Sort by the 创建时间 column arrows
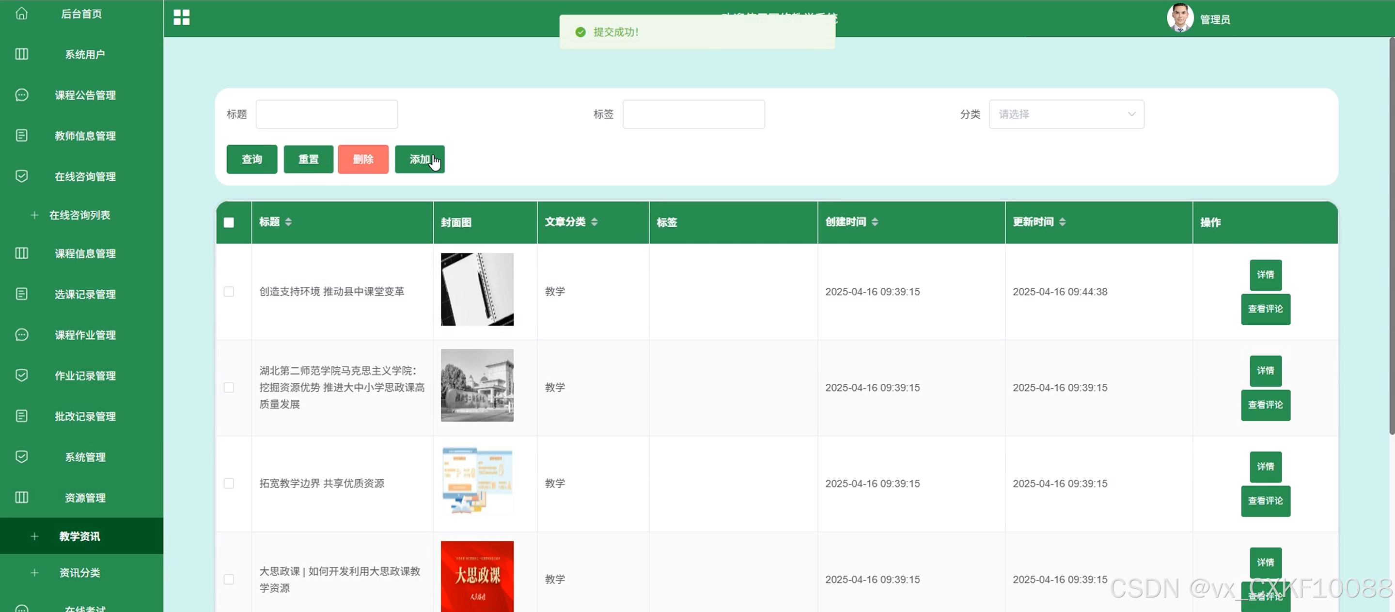Screen dimensions: 1395x612 pyautogui.click(x=875, y=222)
